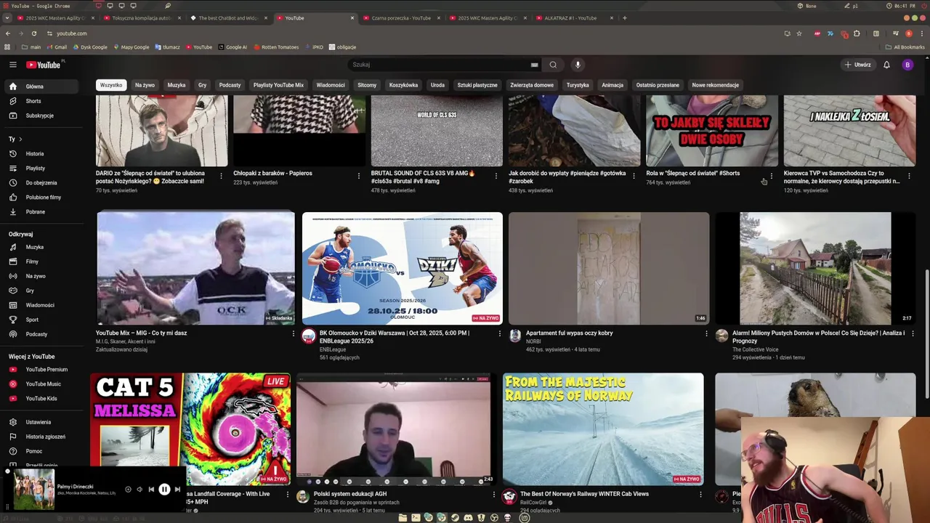Open options menu for BRUTAL SOUND OF CLS short
Image resolution: width=930 pixels, height=523 pixels.
coord(496,176)
